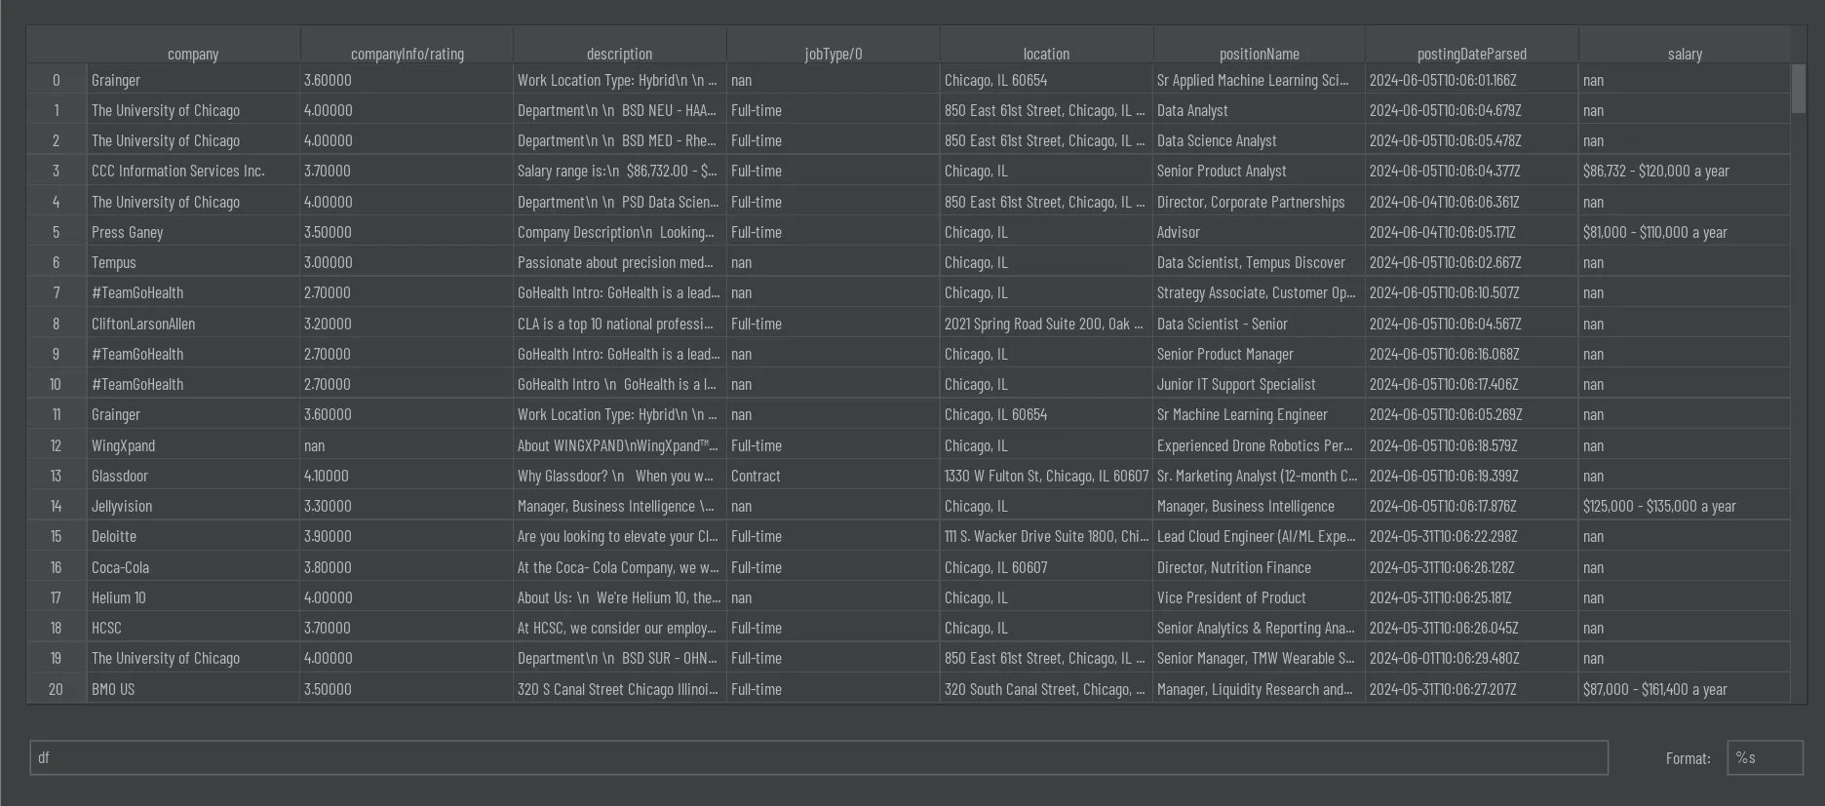Image resolution: width=1825 pixels, height=806 pixels.
Task: Click position cell 'Data Scientist, Tempus Discover'
Action: (1259, 262)
